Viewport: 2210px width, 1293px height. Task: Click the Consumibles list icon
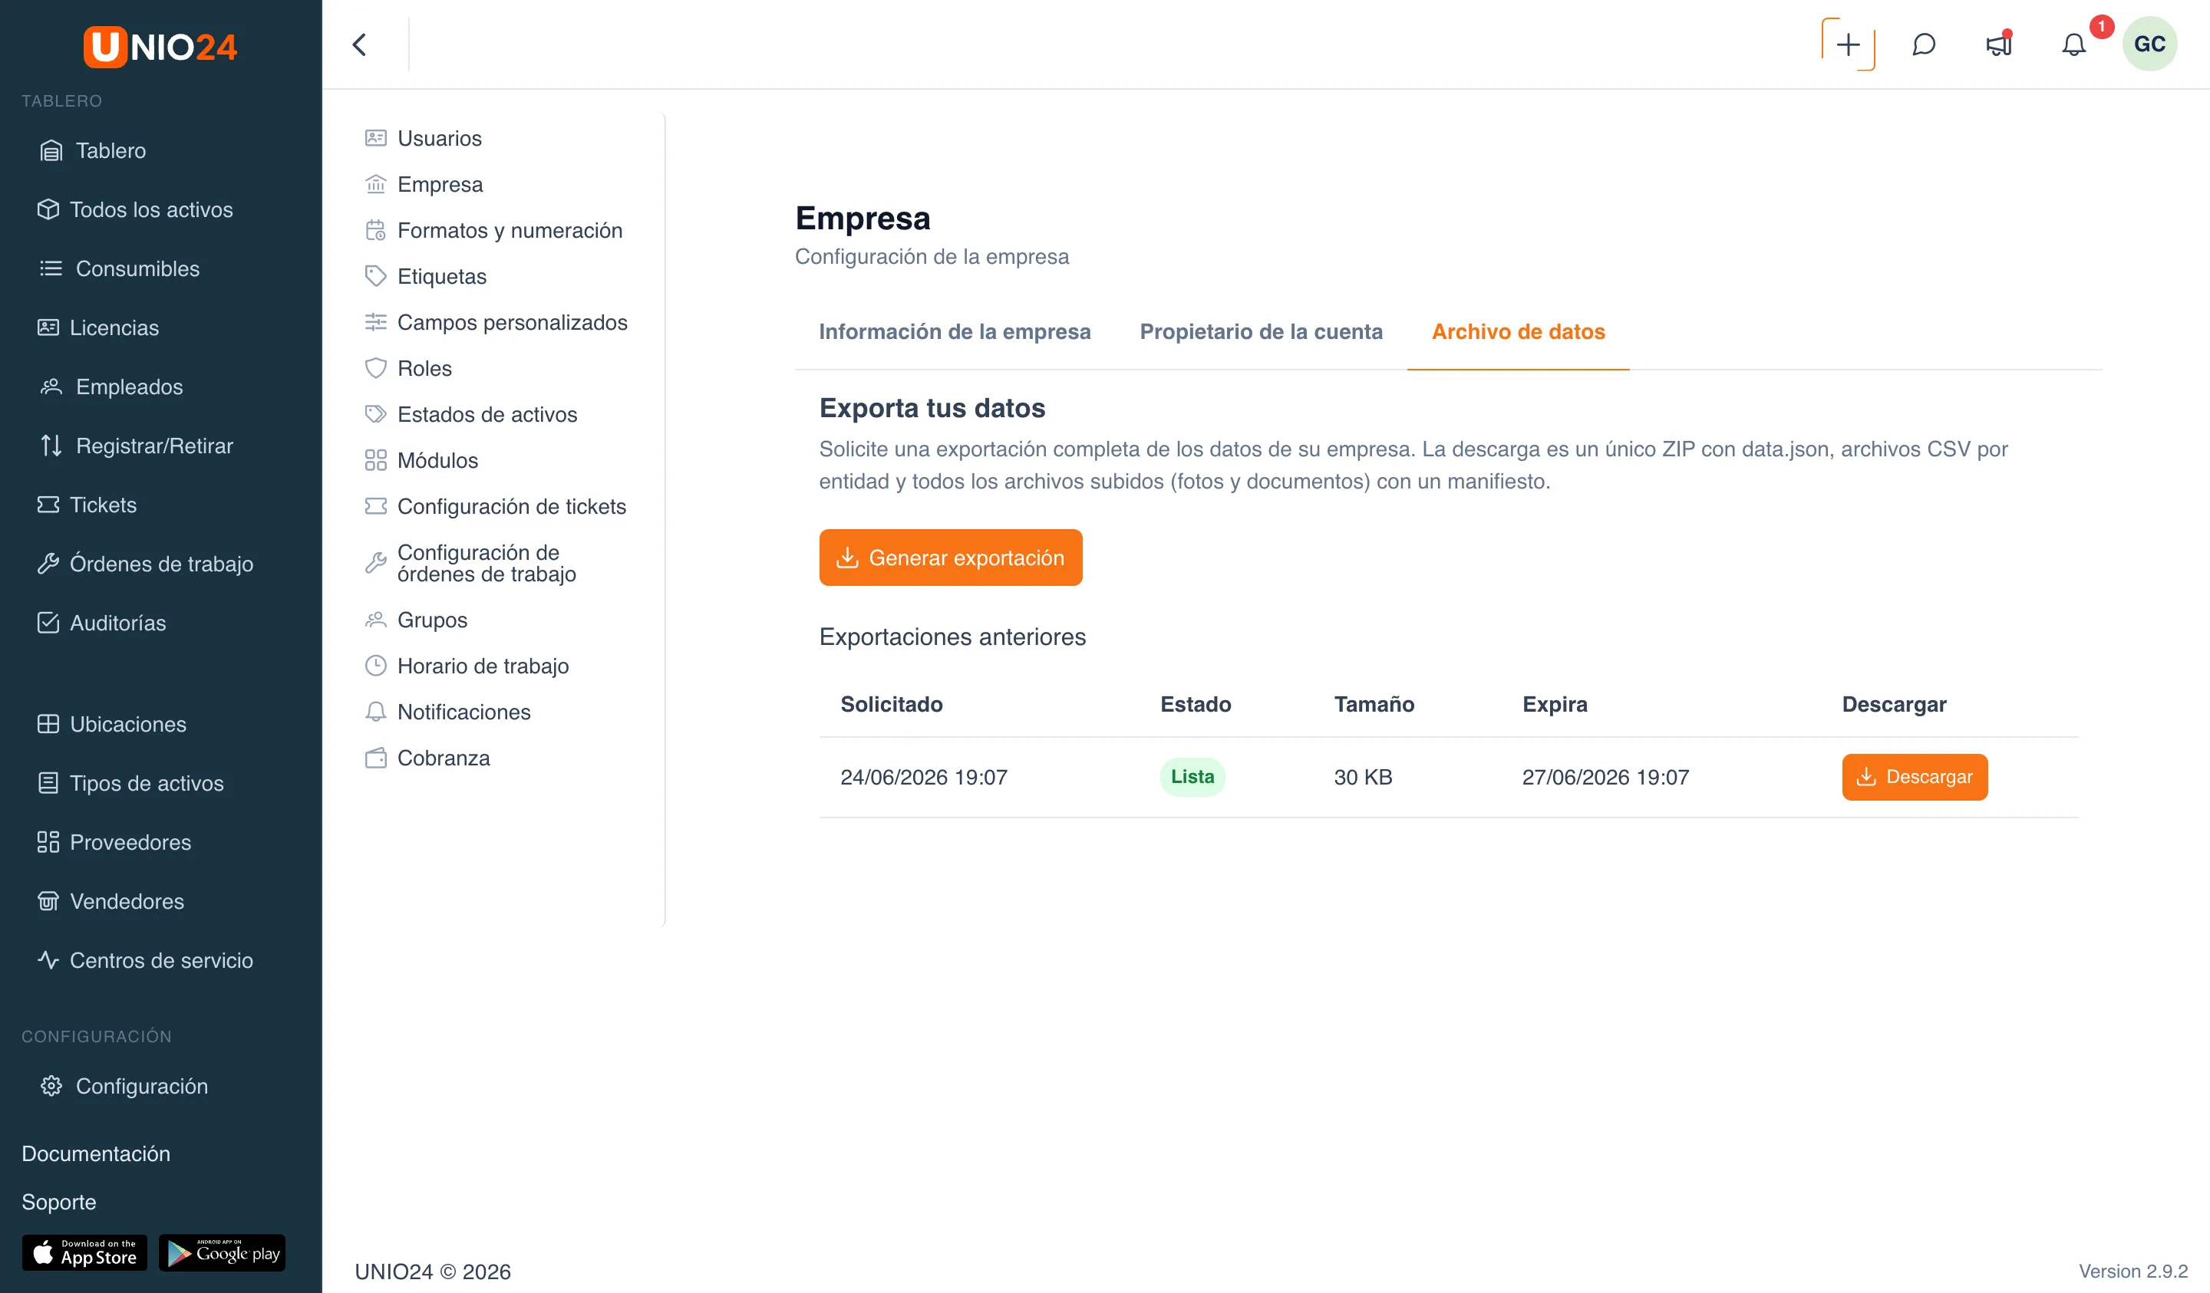pyautogui.click(x=51, y=268)
